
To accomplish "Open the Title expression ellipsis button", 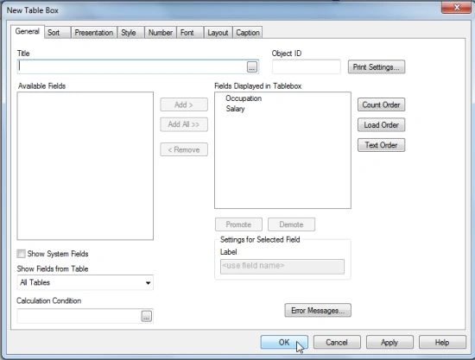I will coord(252,67).
